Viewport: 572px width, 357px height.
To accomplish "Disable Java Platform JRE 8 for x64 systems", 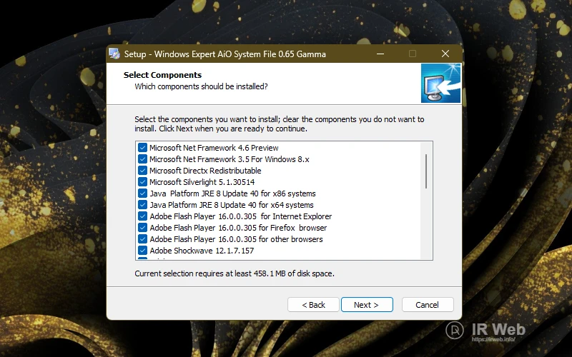I will coord(142,205).
